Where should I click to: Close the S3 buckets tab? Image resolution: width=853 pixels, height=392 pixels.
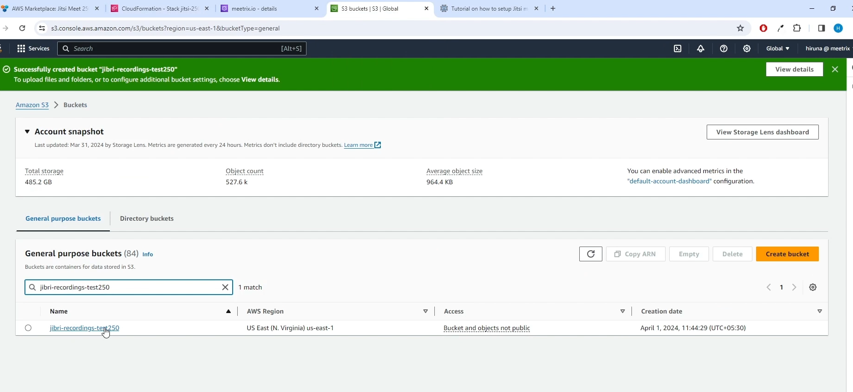pyautogui.click(x=426, y=8)
